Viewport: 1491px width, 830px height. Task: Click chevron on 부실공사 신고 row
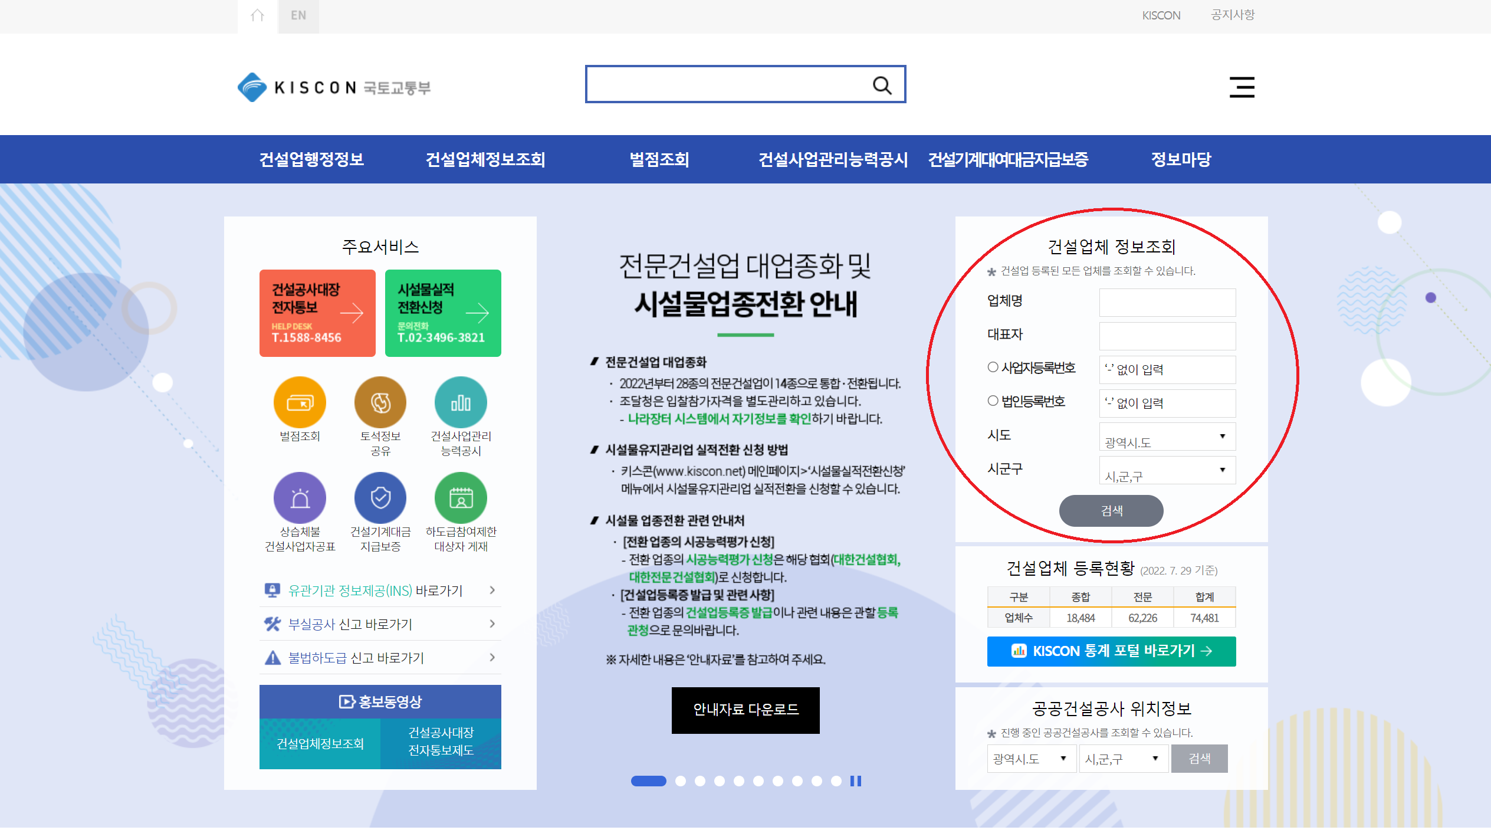click(x=492, y=624)
